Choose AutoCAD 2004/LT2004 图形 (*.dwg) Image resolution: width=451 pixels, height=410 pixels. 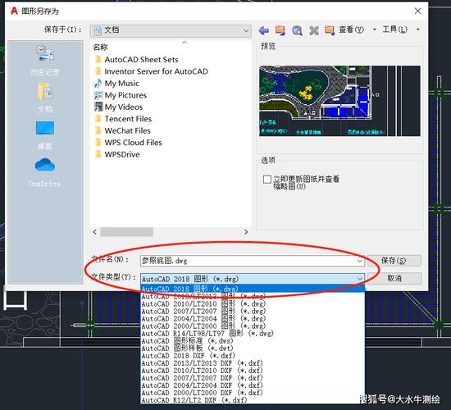[x=253, y=318]
